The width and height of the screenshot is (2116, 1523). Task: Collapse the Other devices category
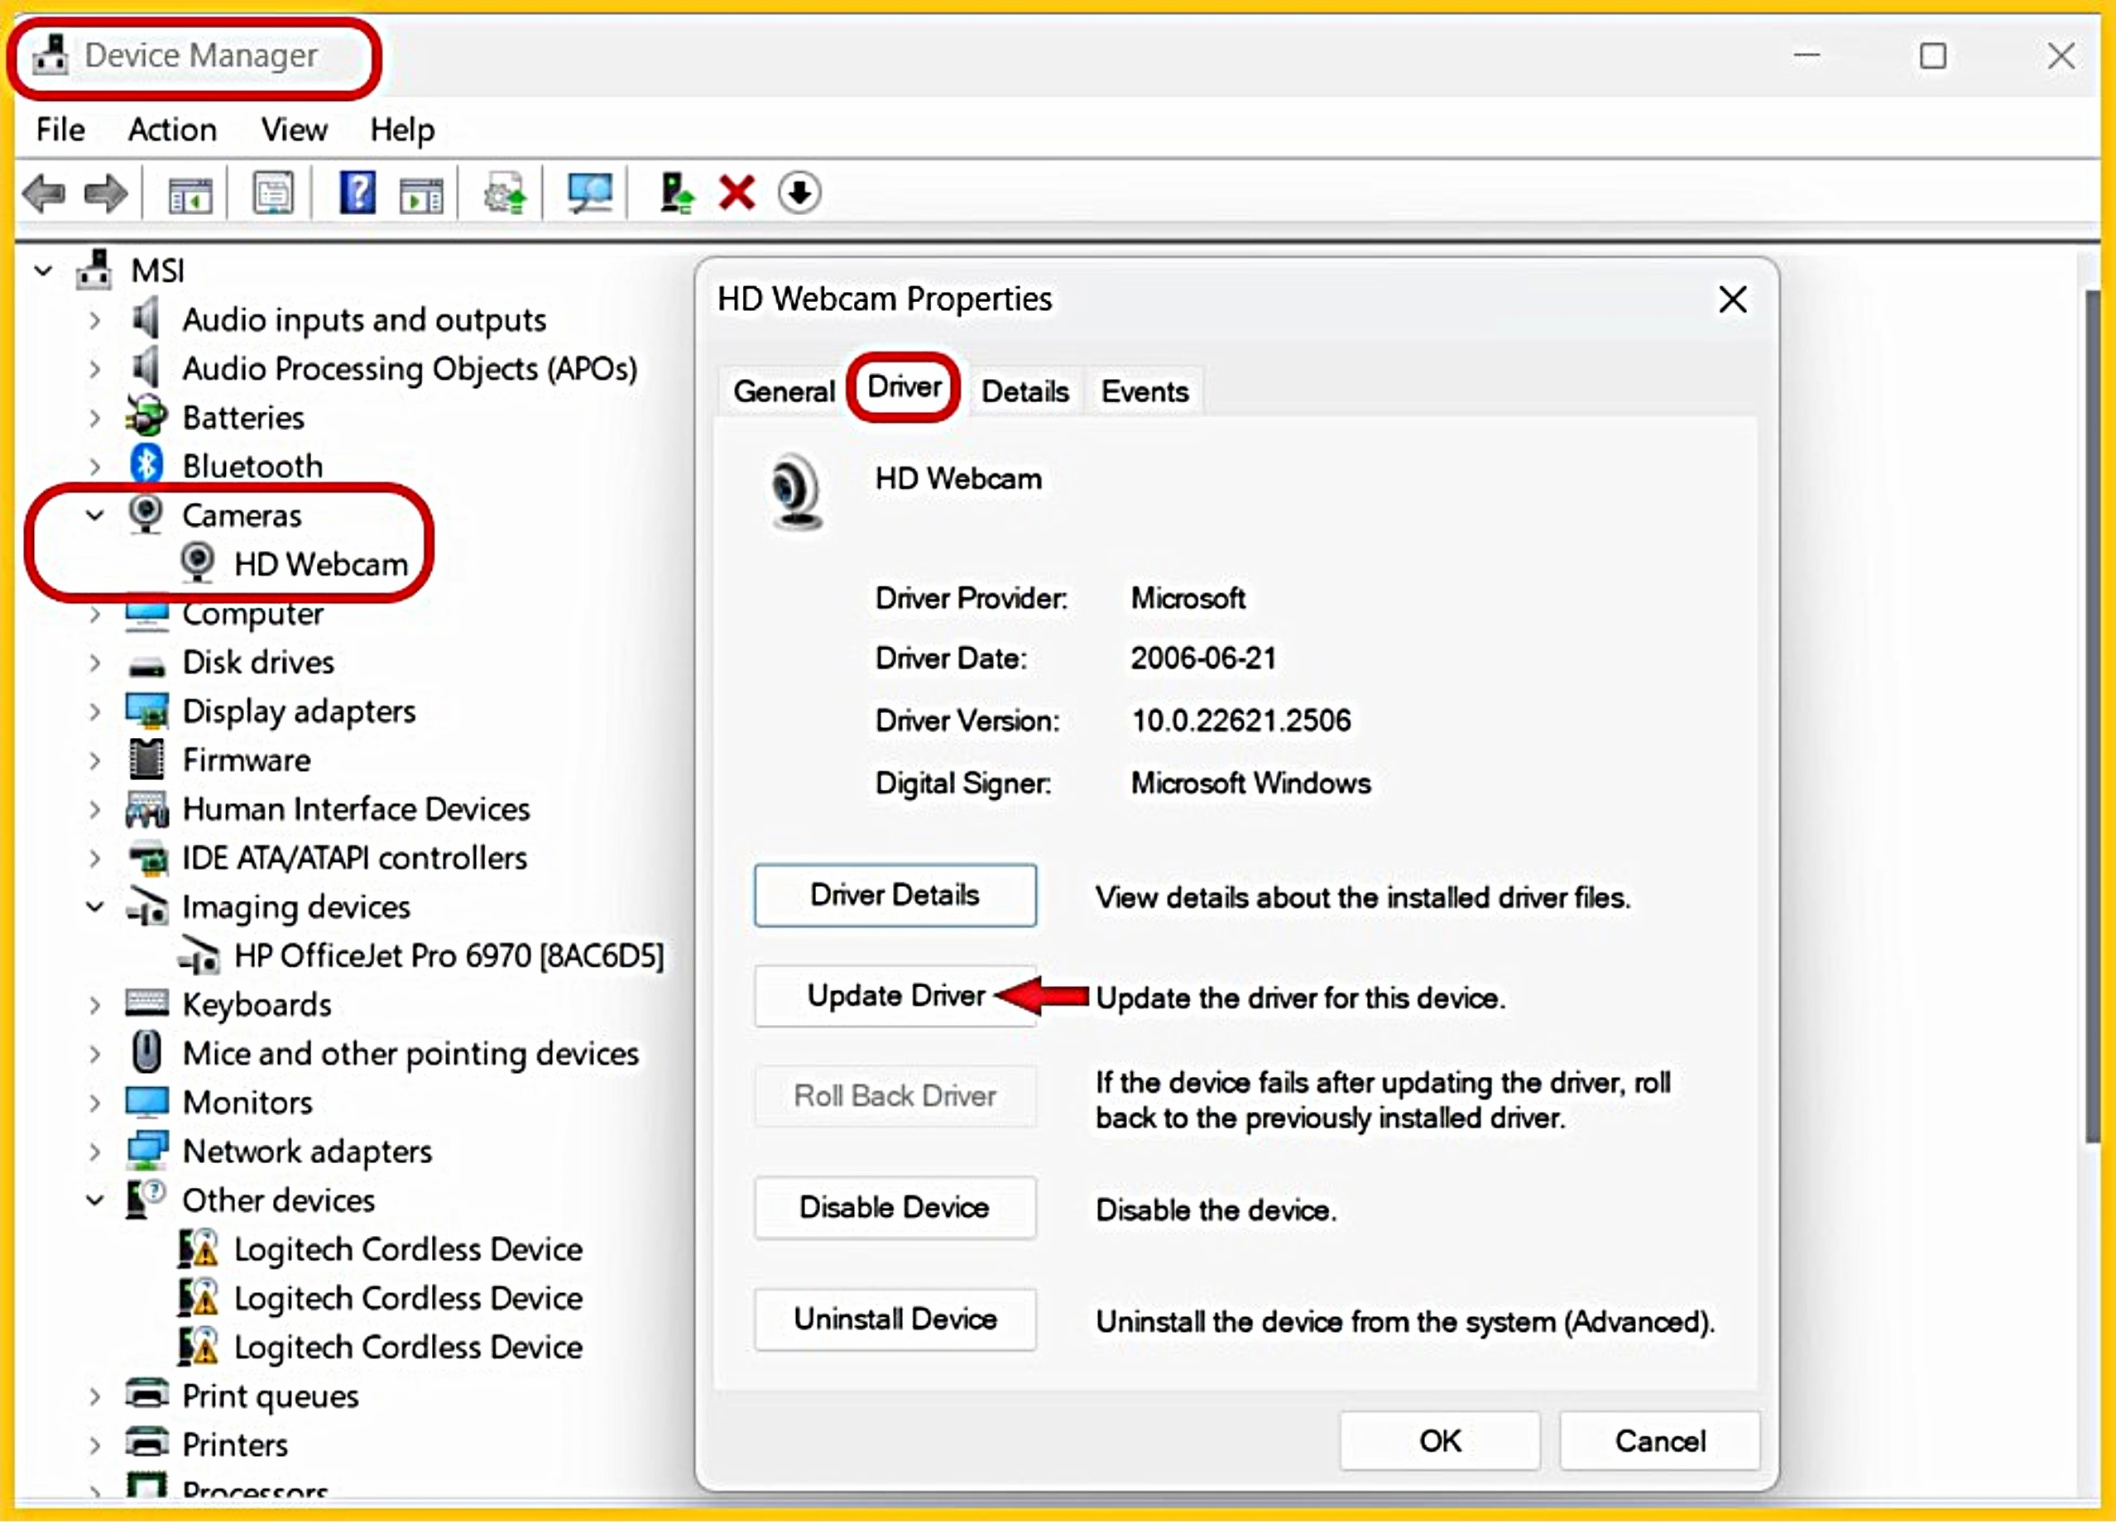[x=94, y=1200]
